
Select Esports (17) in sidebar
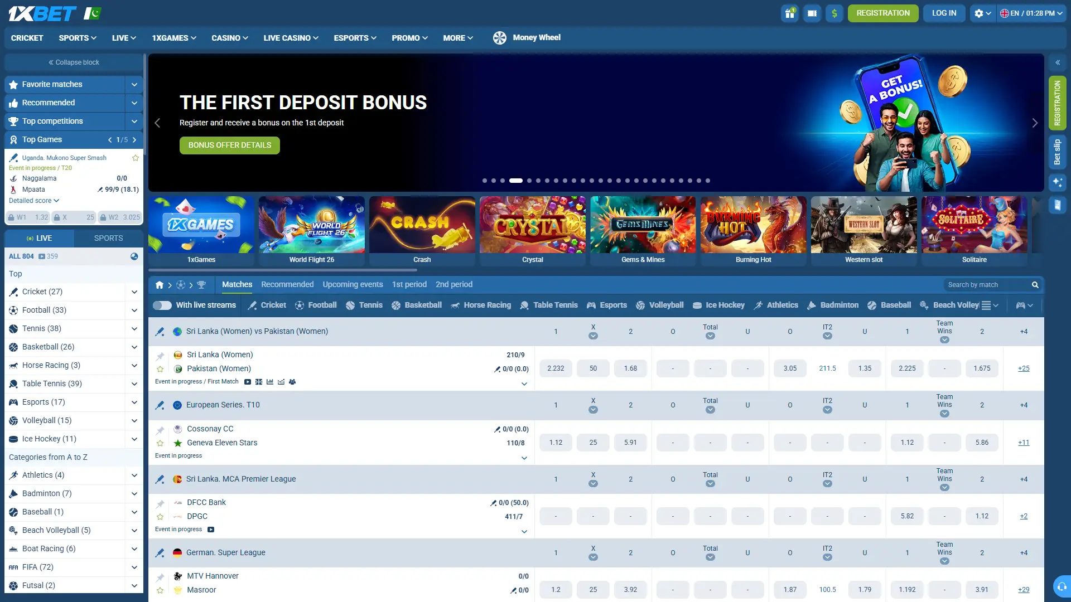point(44,402)
